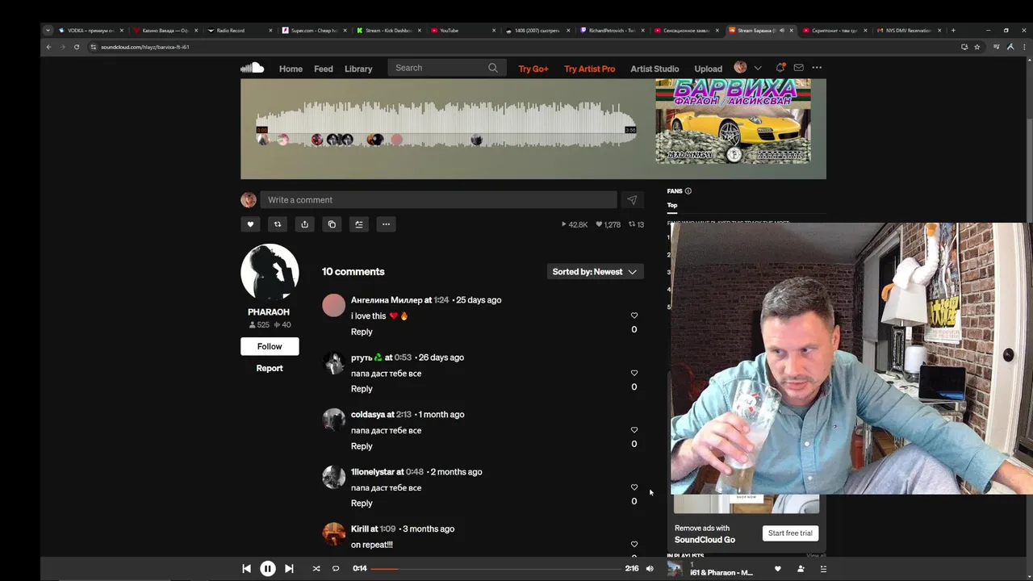View the 13 reposts count

(x=636, y=224)
